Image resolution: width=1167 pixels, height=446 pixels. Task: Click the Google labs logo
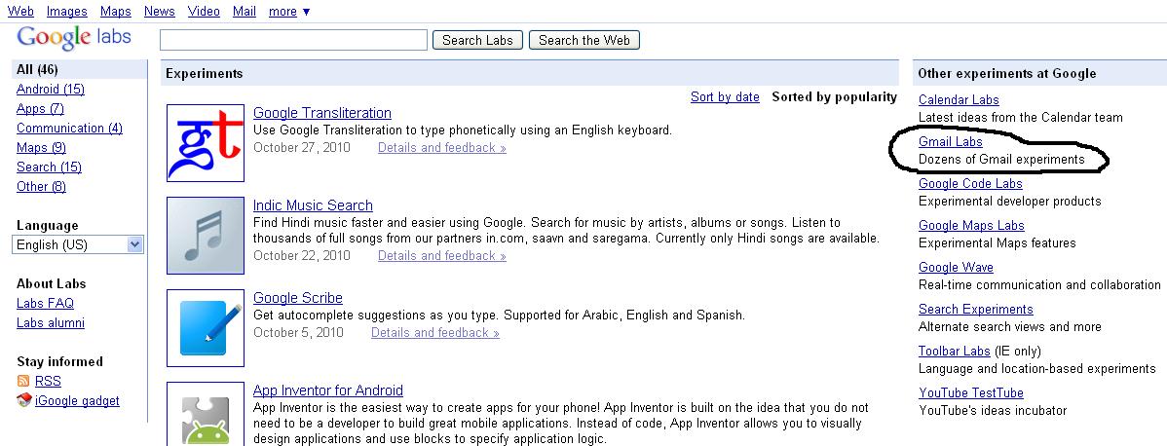click(74, 38)
